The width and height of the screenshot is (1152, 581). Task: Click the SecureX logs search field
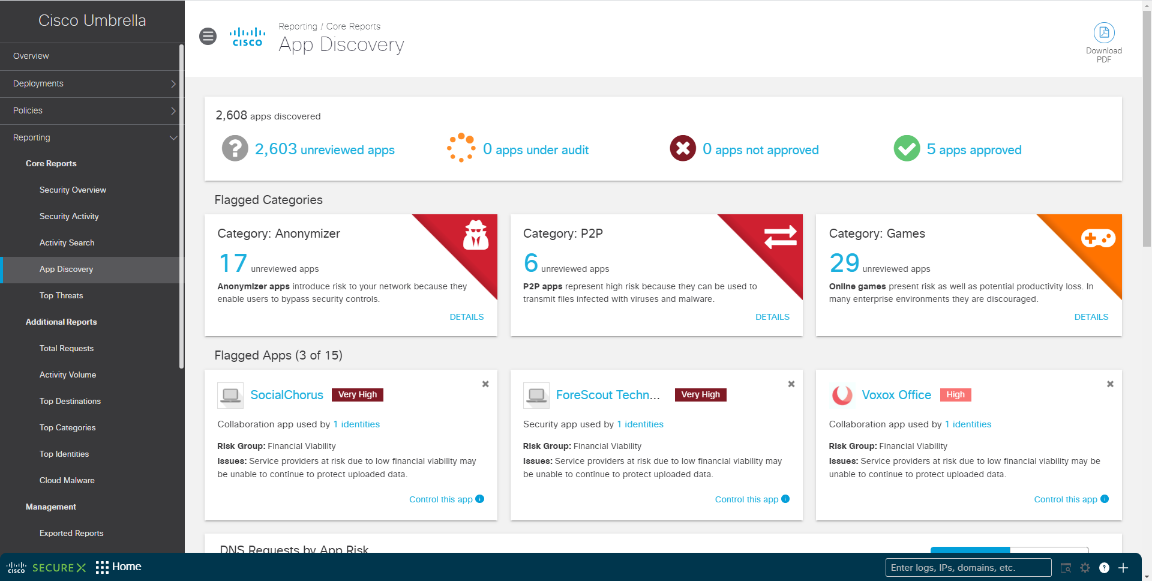tap(968, 568)
